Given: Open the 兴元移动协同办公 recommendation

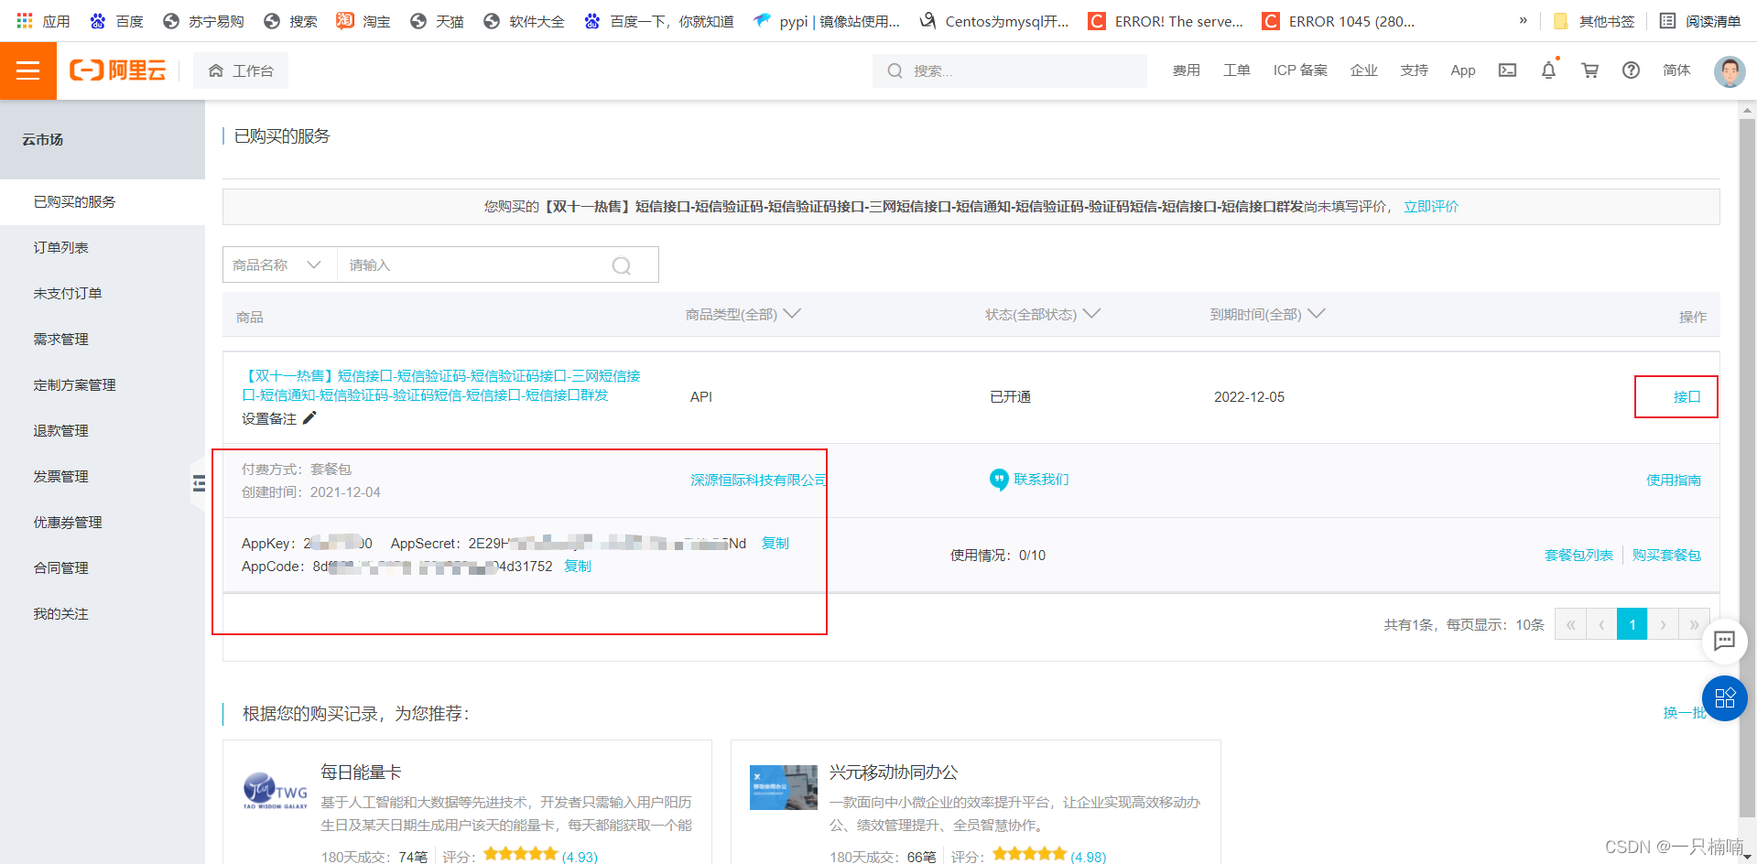Looking at the screenshot, I should point(893,772).
